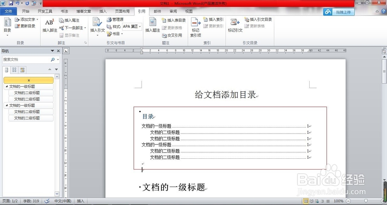Click 更新表格 in the 引文目录 group
Viewport: 387px width, 205px height.
pos(255,26)
